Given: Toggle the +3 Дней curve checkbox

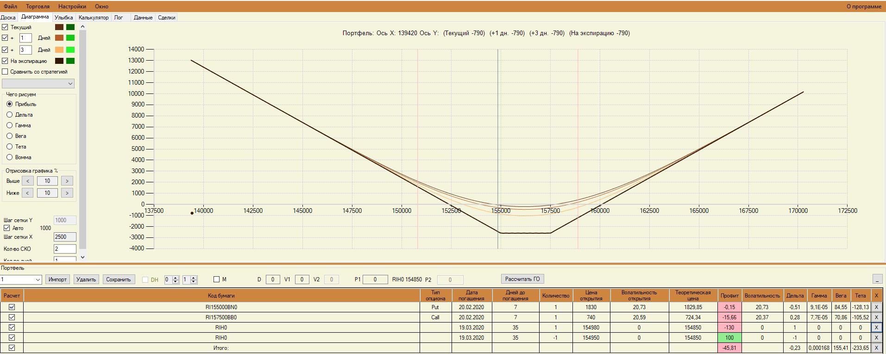Looking at the screenshot, I should point(5,50).
